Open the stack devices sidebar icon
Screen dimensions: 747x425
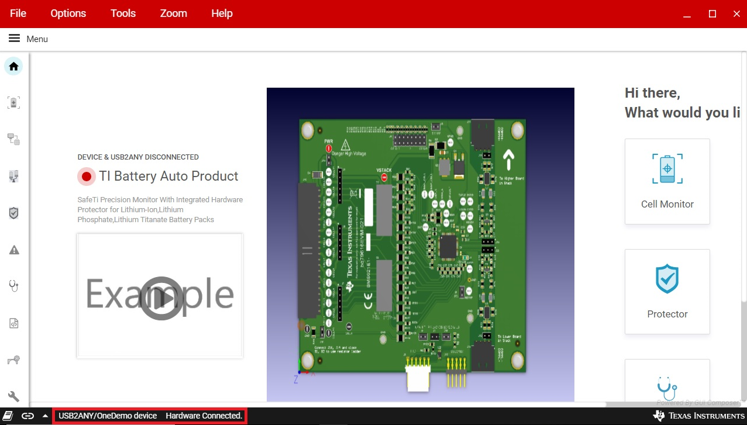pos(13,139)
